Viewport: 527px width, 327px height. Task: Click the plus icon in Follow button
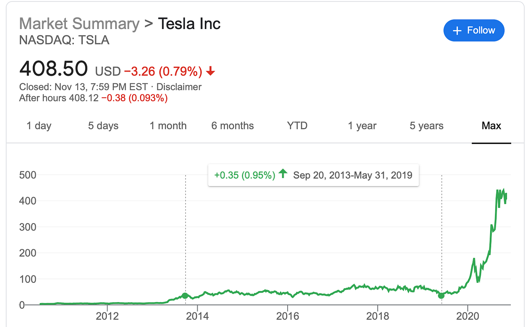pos(457,31)
